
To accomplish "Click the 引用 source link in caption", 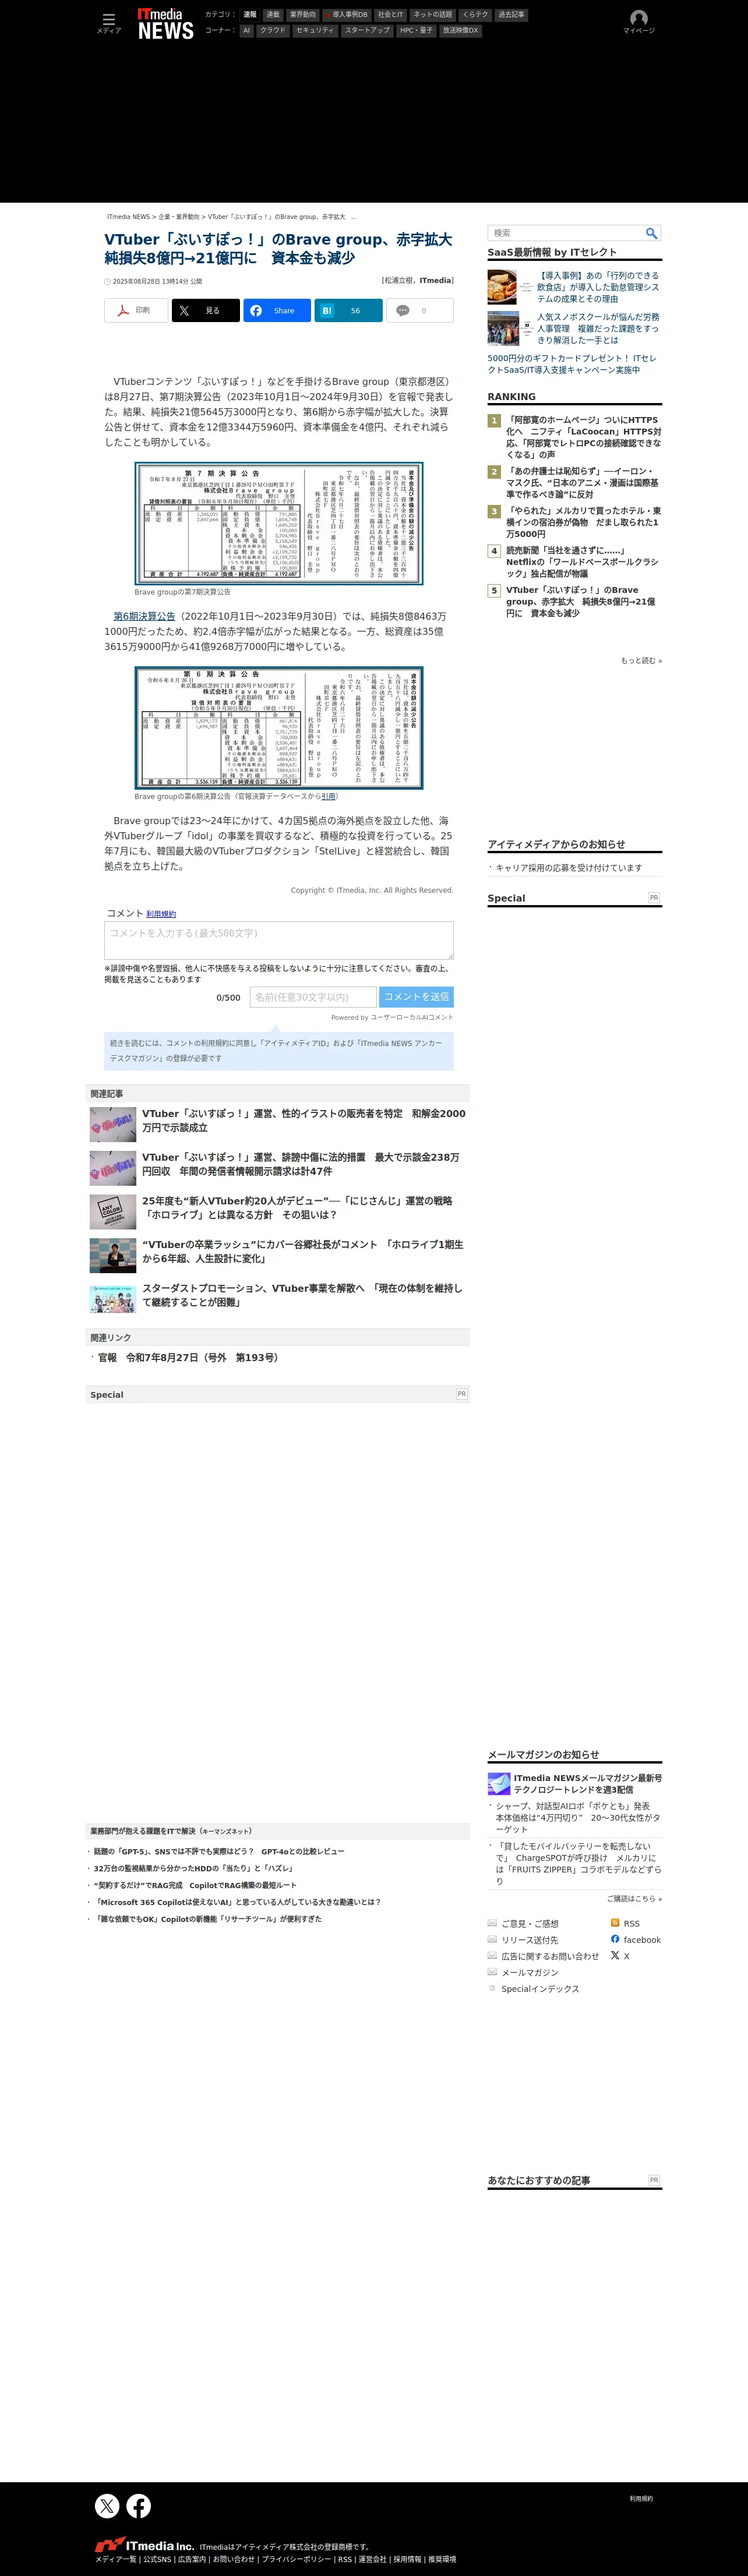I will 328,797.
